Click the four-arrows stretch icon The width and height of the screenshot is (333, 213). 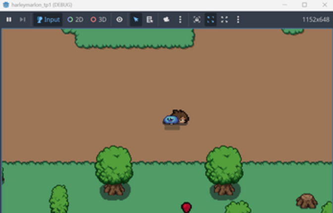tap(224, 20)
